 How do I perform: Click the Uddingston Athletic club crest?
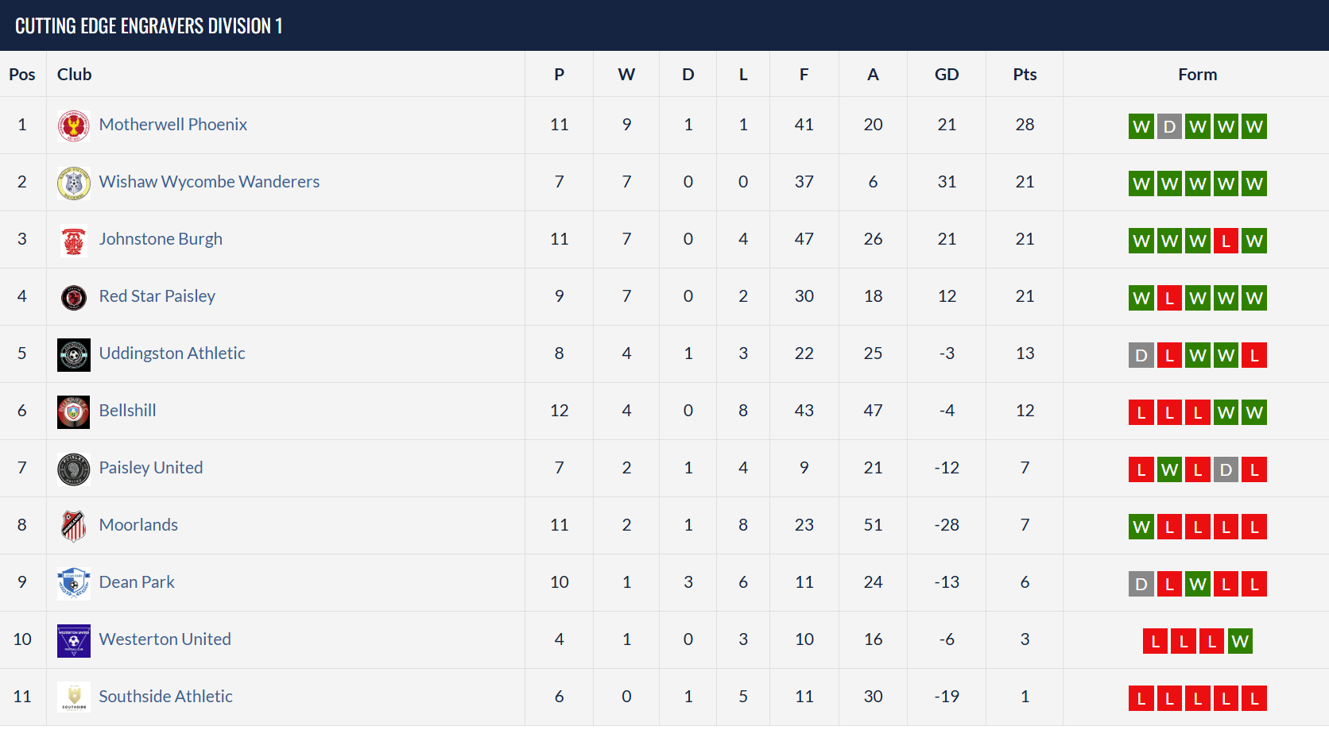tap(74, 354)
